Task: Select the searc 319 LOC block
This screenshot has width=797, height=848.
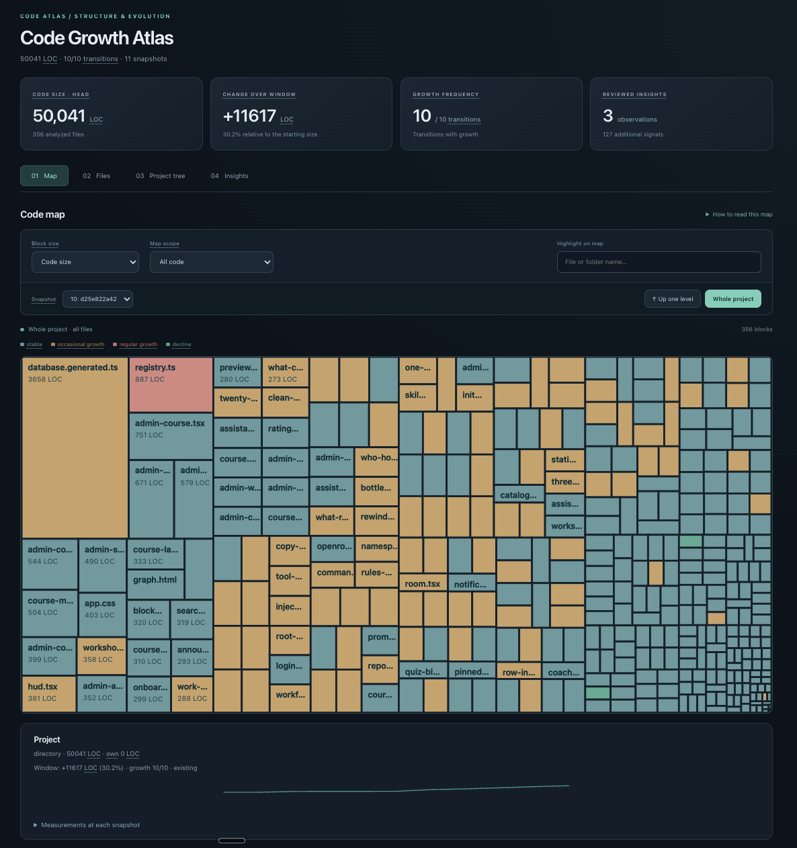Action: [192, 619]
